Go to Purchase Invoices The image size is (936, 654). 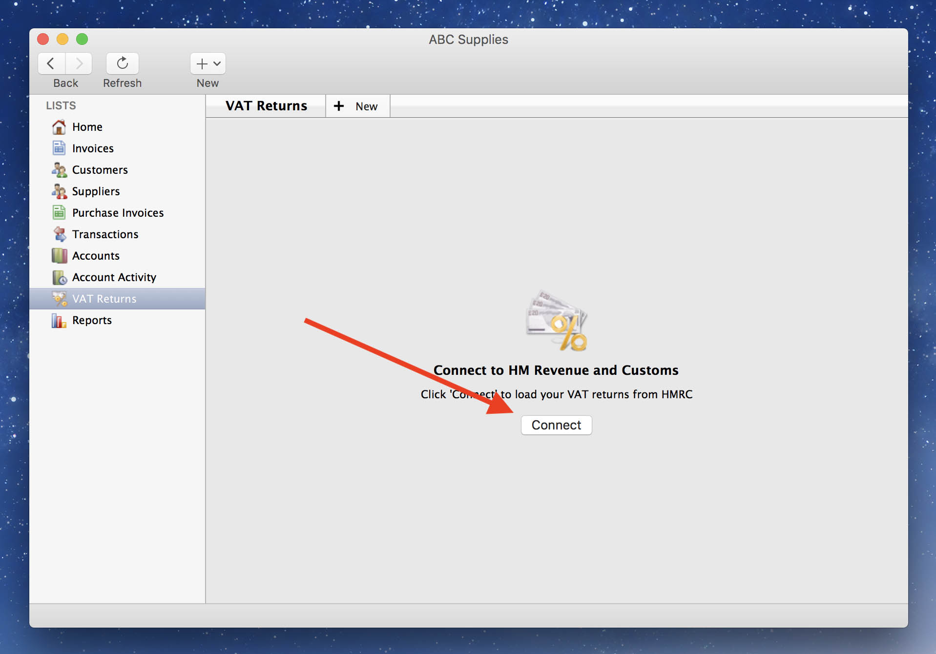pyautogui.click(x=117, y=213)
